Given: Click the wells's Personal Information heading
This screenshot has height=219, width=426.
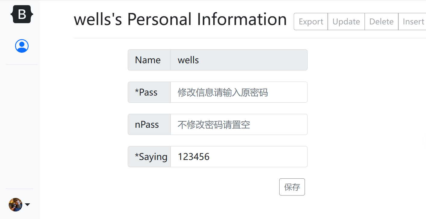Looking at the screenshot, I should click(180, 20).
